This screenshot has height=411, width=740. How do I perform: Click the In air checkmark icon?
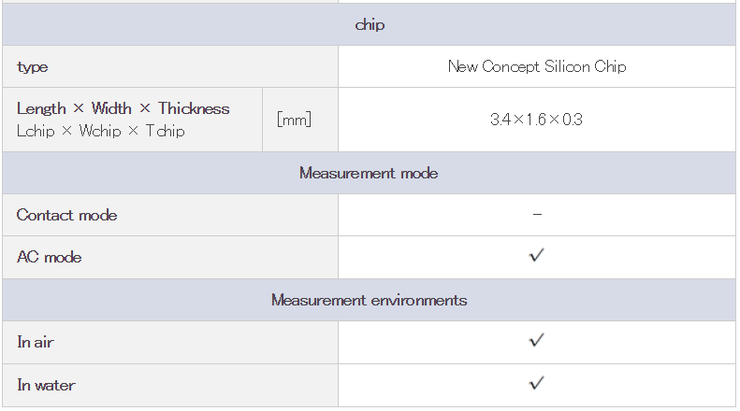[x=537, y=340]
